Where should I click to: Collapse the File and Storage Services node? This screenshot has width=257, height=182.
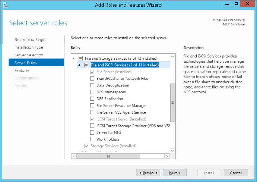click(73, 59)
